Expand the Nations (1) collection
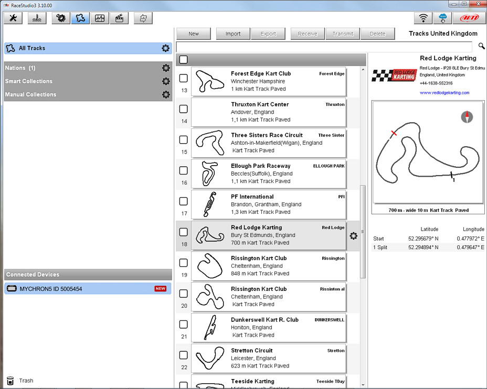The image size is (487, 389). [x=88, y=68]
